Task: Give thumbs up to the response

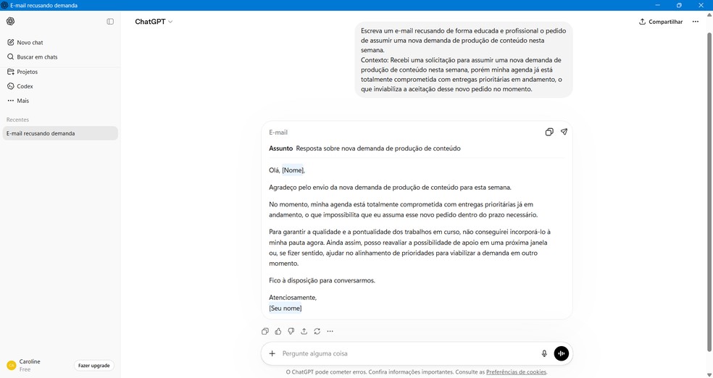Action: [278, 331]
